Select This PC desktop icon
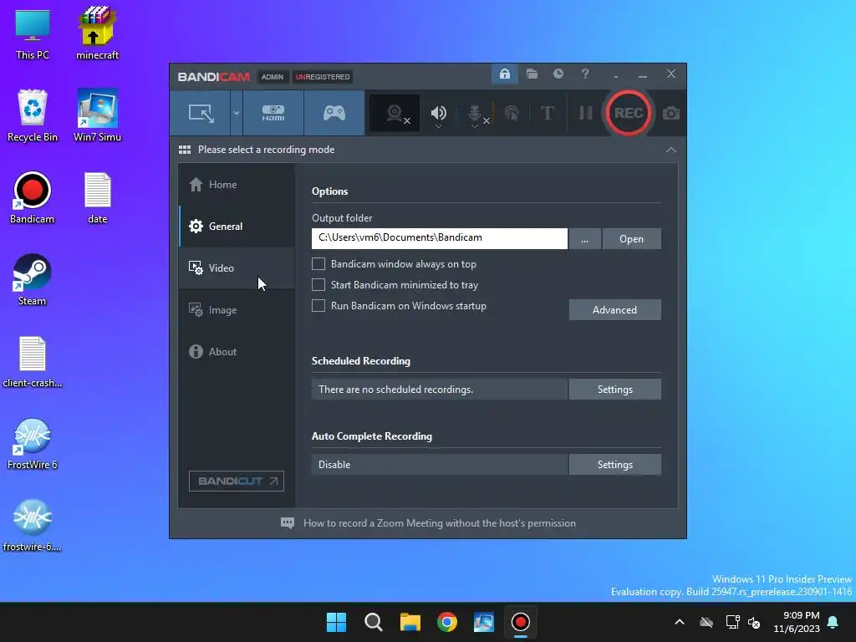The width and height of the screenshot is (856, 642). tap(33, 35)
